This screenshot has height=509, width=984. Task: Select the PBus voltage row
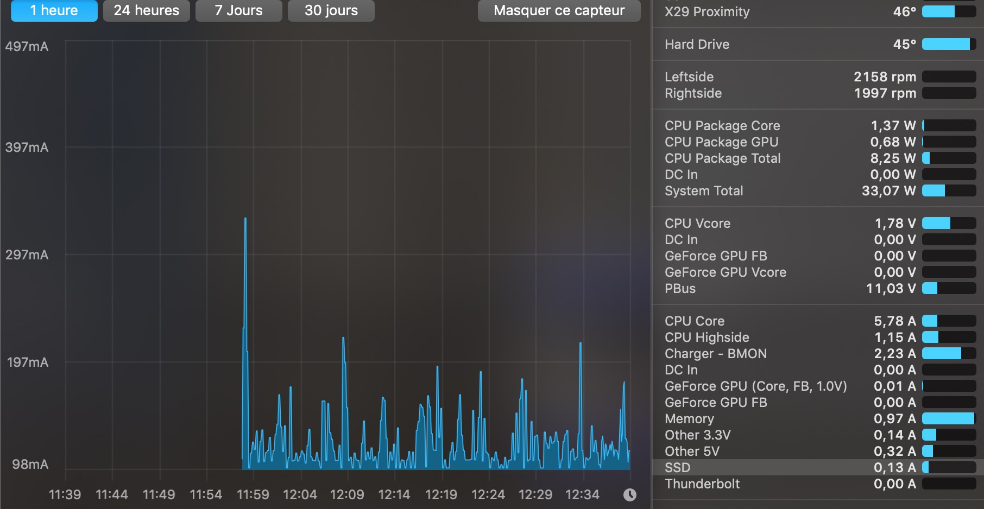pos(818,288)
